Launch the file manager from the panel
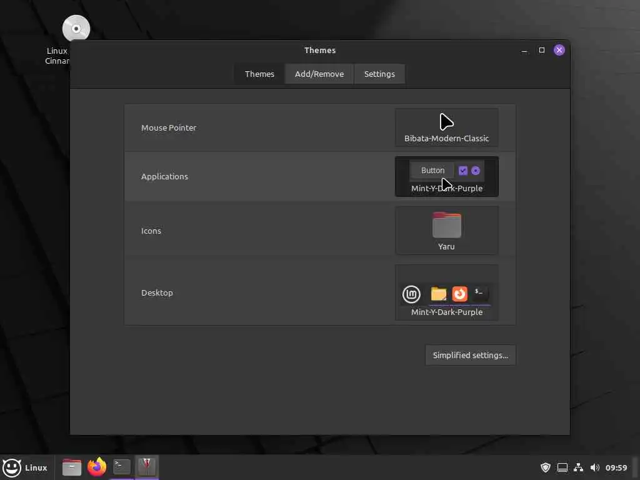Viewport: 640px width, 480px height. pyautogui.click(x=72, y=467)
